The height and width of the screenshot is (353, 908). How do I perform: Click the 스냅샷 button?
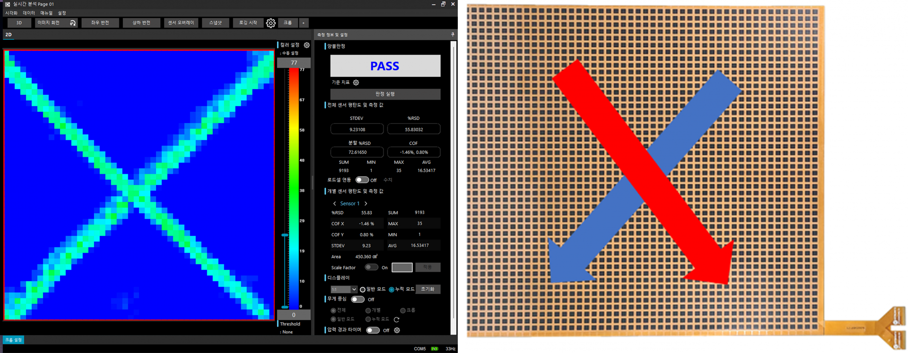pyautogui.click(x=215, y=23)
